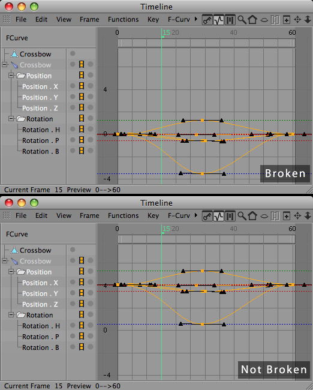Click the home frame-all icon in top Timeline

tap(252, 20)
